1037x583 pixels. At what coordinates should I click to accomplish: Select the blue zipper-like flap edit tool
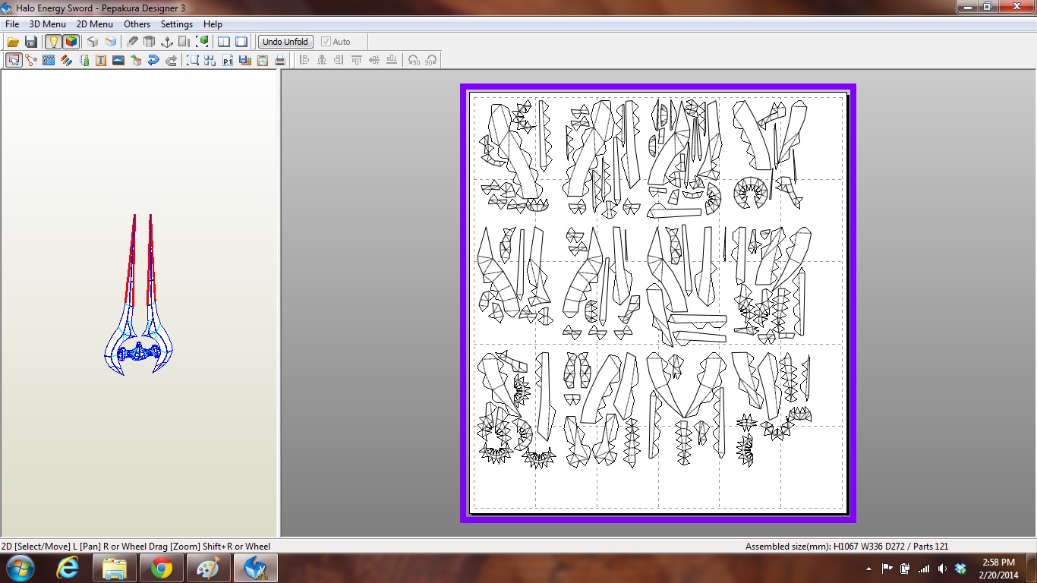click(49, 60)
